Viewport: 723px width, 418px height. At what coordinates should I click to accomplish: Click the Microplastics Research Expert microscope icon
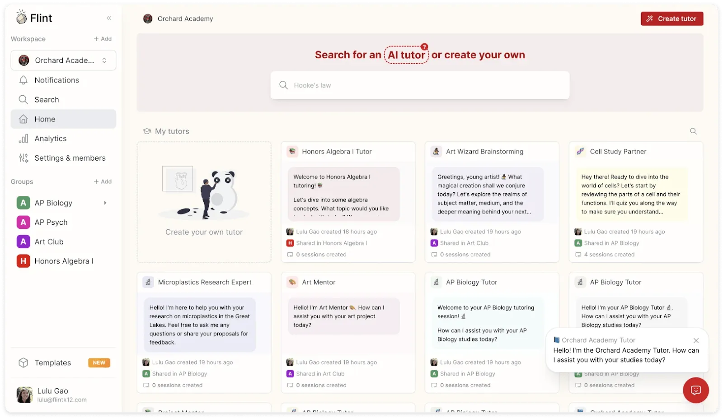pyautogui.click(x=148, y=282)
